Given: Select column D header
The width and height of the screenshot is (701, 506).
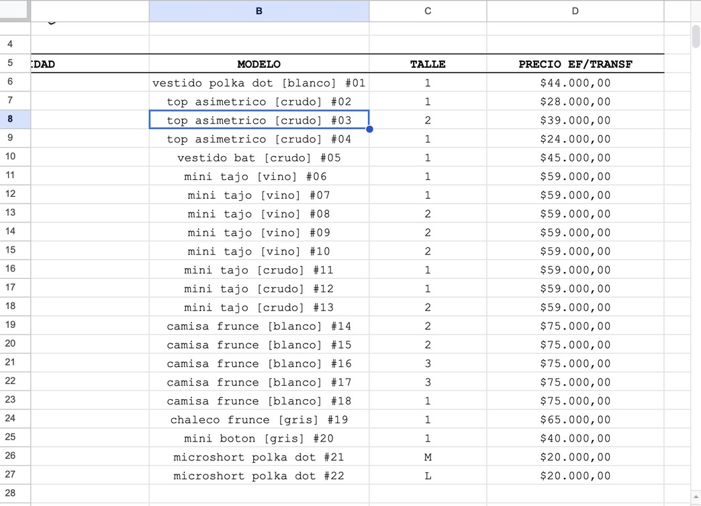Looking at the screenshot, I should pyautogui.click(x=575, y=11).
